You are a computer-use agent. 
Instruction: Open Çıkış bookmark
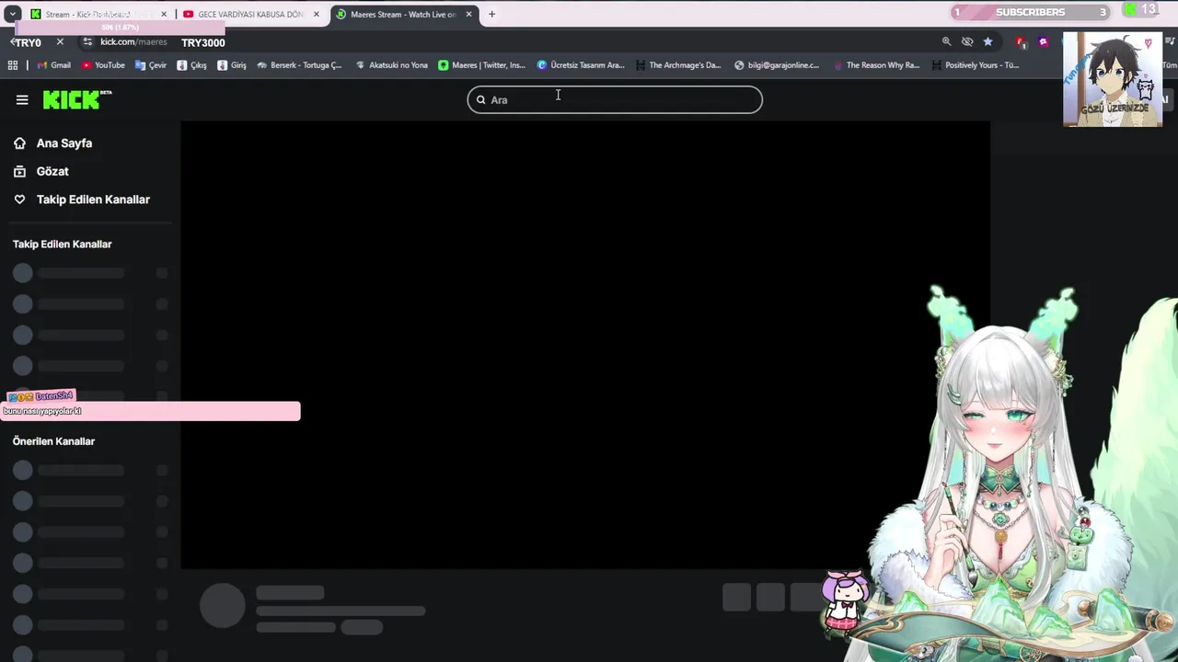[191, 65]
